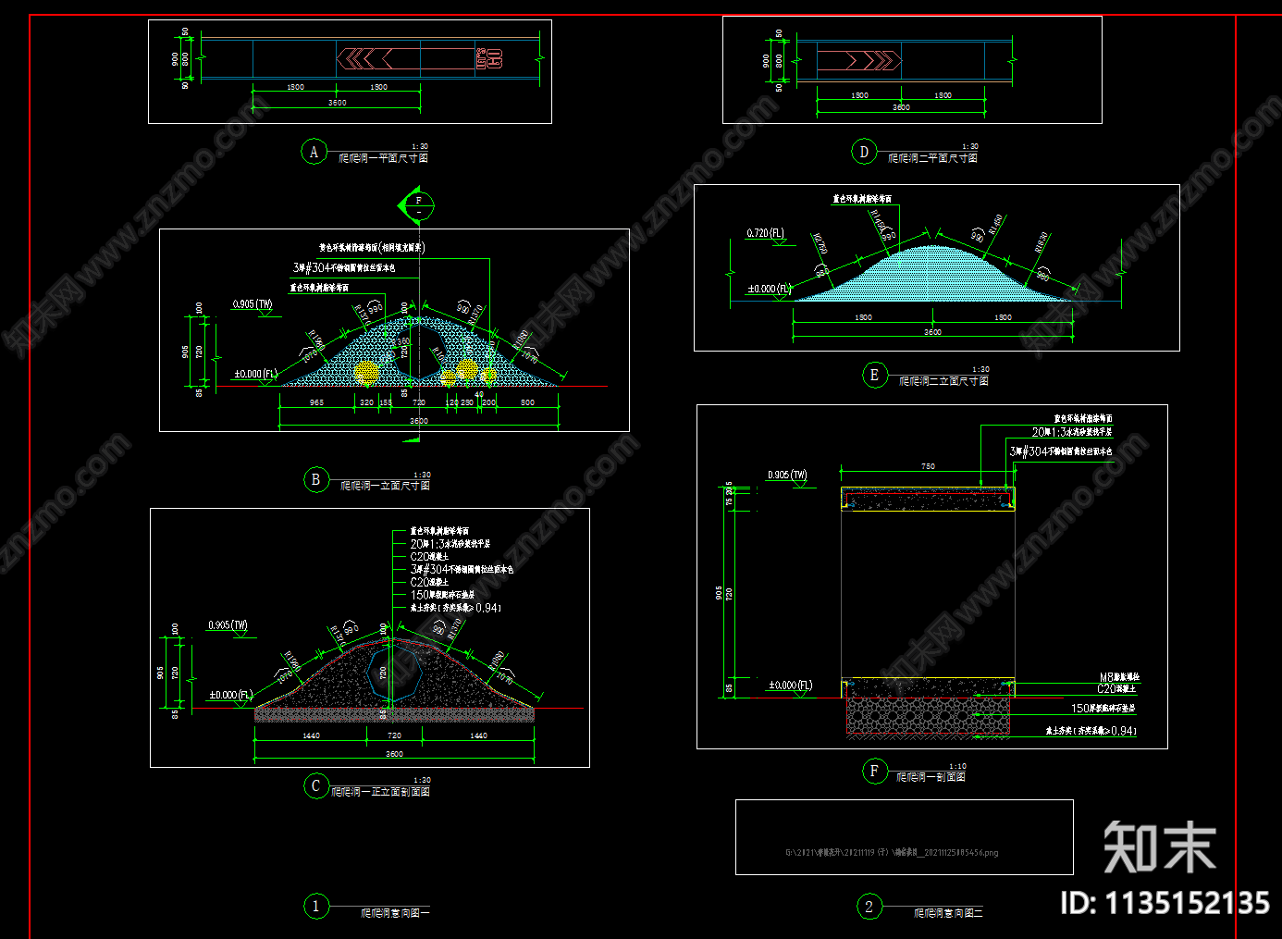Screen dimensions: 1282x939
Task: Click the ID: 1135152135 text
Action: coord(1165,903)
